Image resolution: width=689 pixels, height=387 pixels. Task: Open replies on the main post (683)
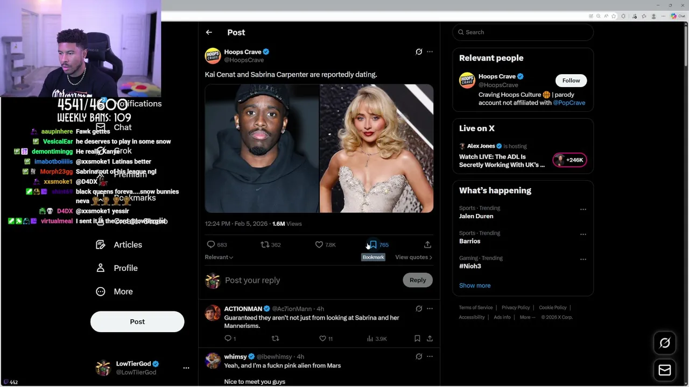(217, 245)
